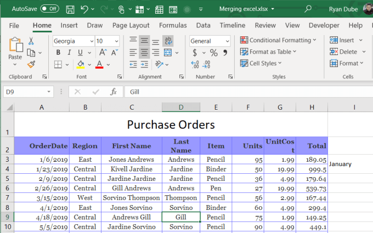Viewport: 373px width, 233px height.
Task: Click the Undo arrow icon
Action: [x=84, y=9]
